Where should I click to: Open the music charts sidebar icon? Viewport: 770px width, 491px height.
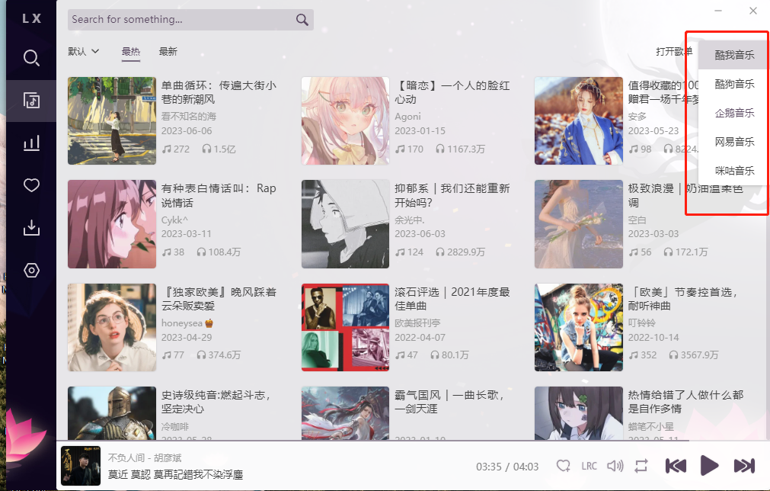coord(31,143)
